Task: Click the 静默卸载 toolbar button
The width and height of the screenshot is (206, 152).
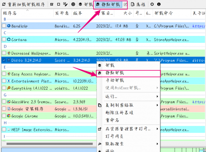Action: (108, 5)
